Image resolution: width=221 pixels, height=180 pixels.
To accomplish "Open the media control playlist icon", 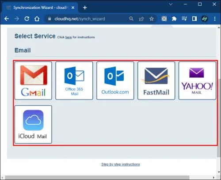I will point(184,19).
